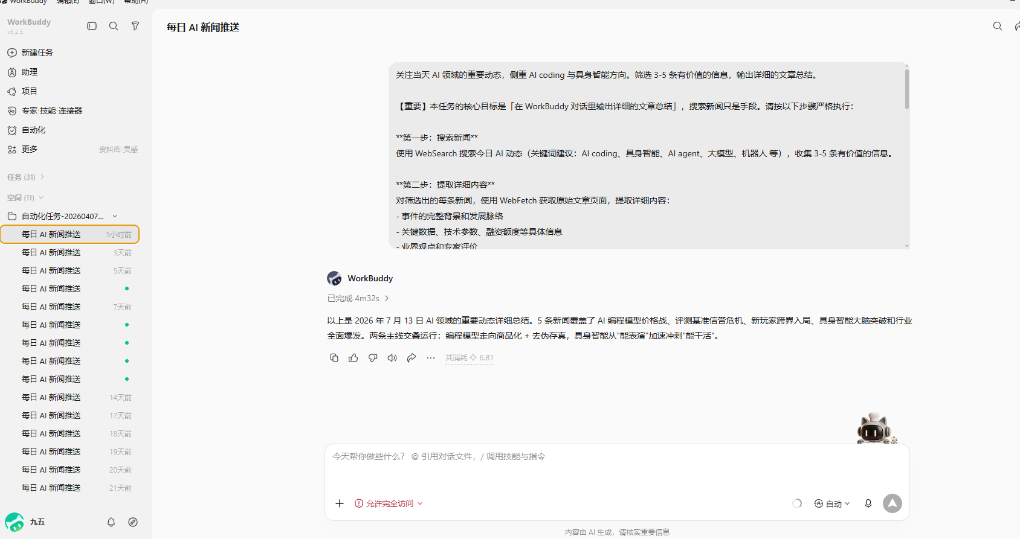Screen dimensions: 1020x539
Task: Open the task from 7天前
Action: (70, 307)
